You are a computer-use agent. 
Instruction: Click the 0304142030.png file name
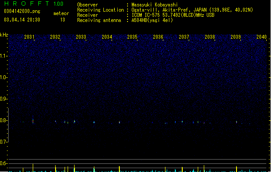(22, 11)
